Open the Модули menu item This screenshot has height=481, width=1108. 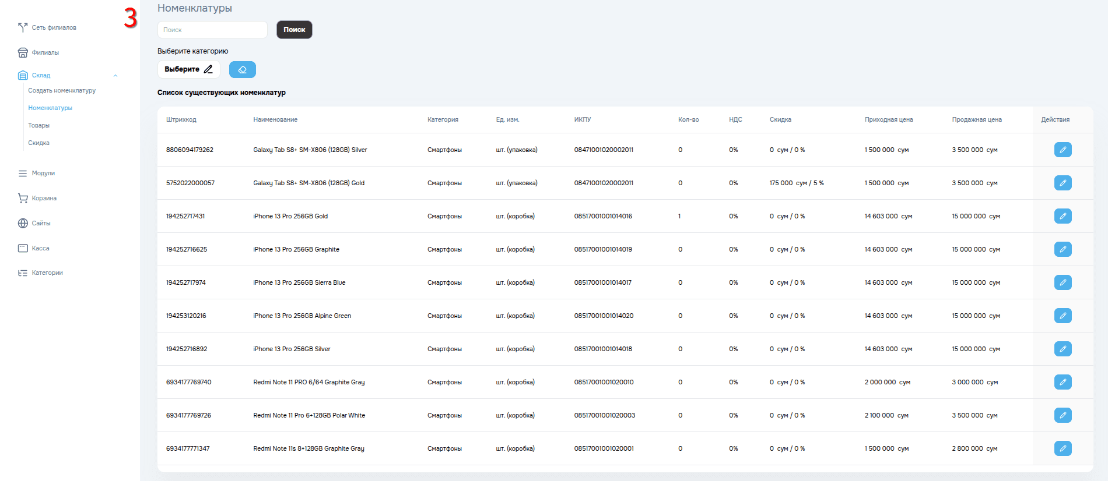(43, 173)
